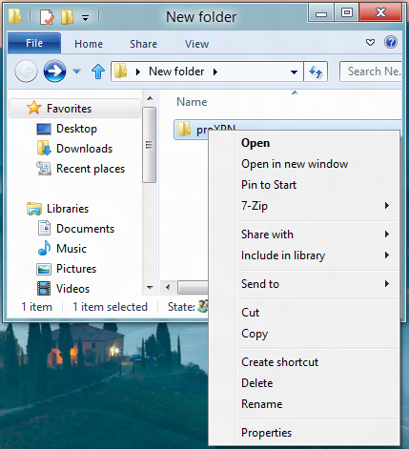
Task: Click the proXPN folder icon
Action: coord(184,129)
